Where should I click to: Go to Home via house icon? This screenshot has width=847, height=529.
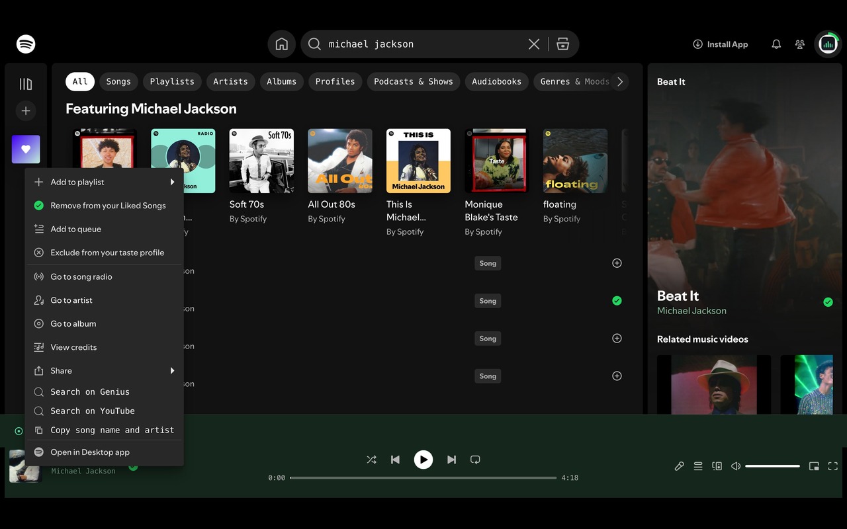(282, 44)
